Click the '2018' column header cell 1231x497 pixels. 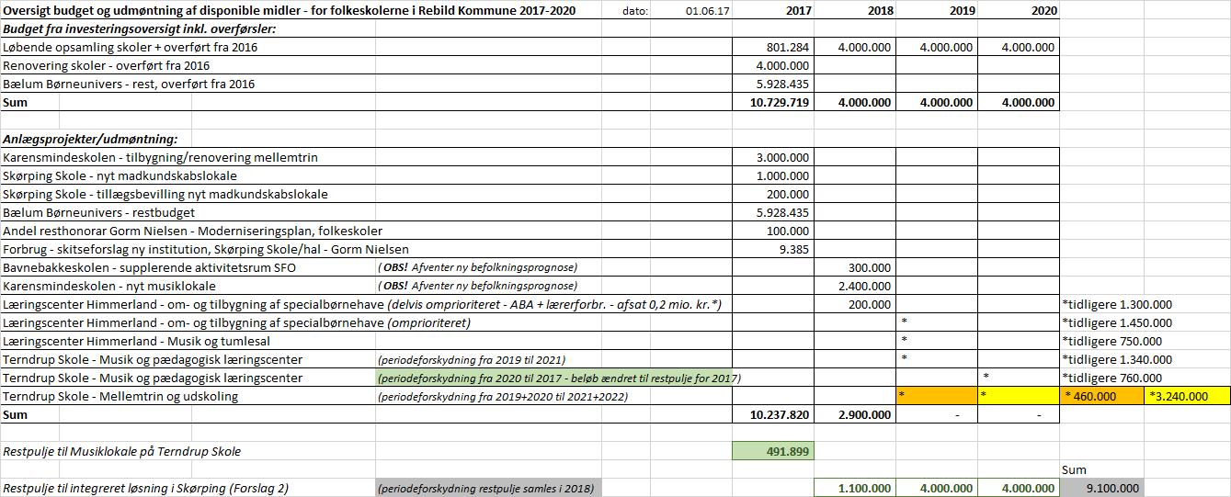click(880, 11)
